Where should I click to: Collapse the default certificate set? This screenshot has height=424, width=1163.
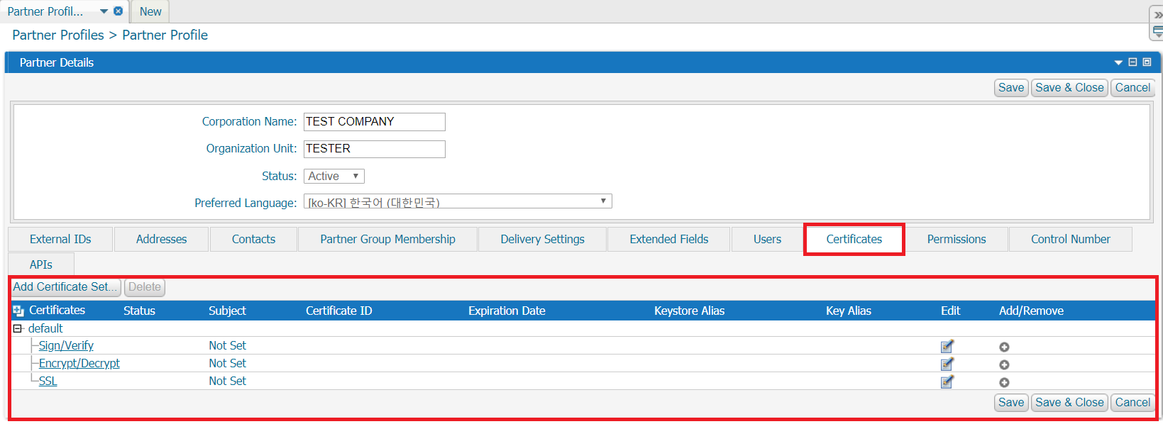coord(18,329)
